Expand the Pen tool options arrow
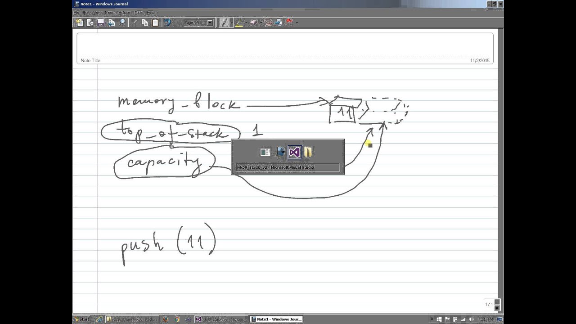 [x=231, y=22]
